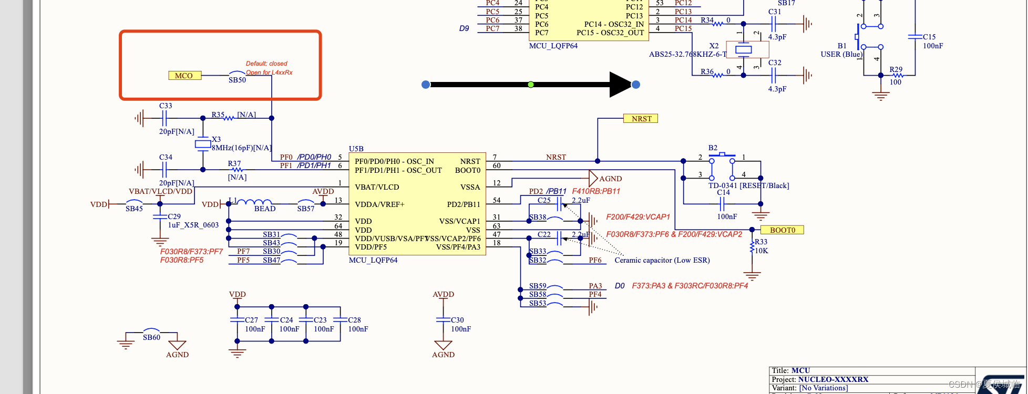Select the R36 resistor designator
The width and height of the screenshot is (1028, 394).
707,71
